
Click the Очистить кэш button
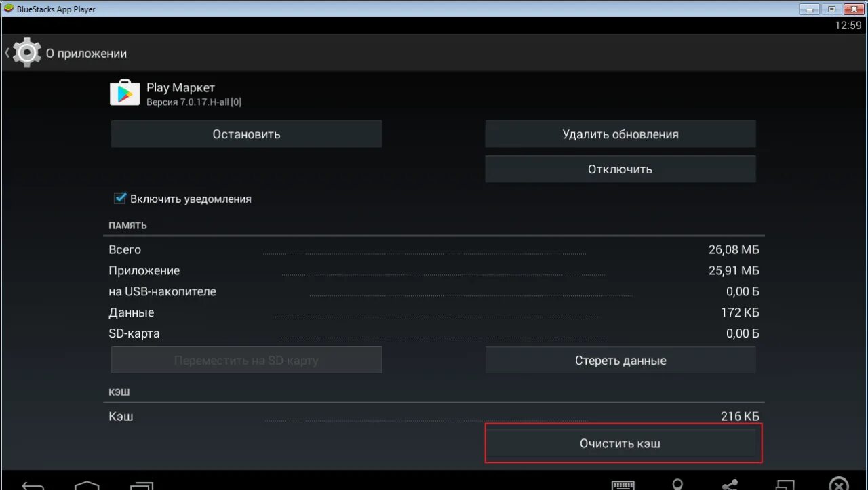pos(620,443)
